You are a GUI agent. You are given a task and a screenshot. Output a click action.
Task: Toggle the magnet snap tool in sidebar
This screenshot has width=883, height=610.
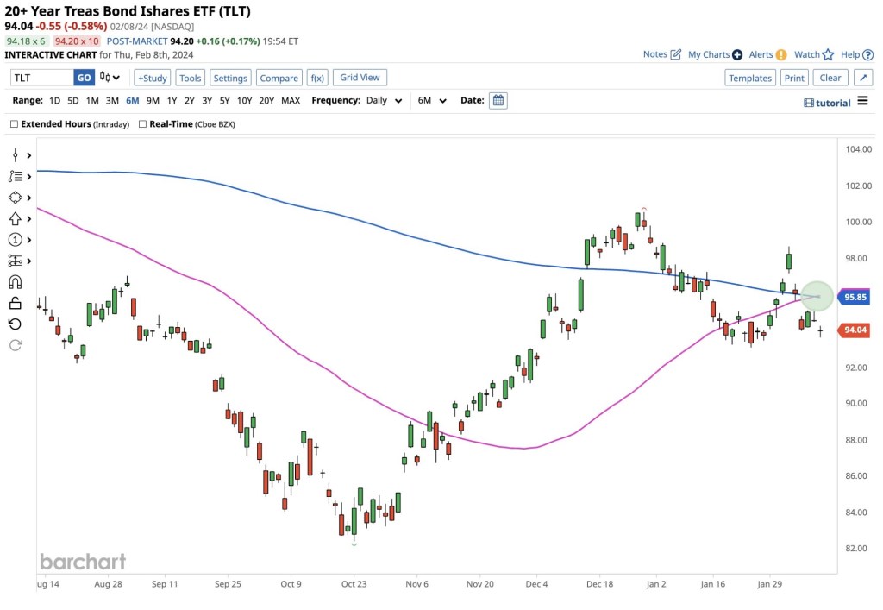point(16,282)
